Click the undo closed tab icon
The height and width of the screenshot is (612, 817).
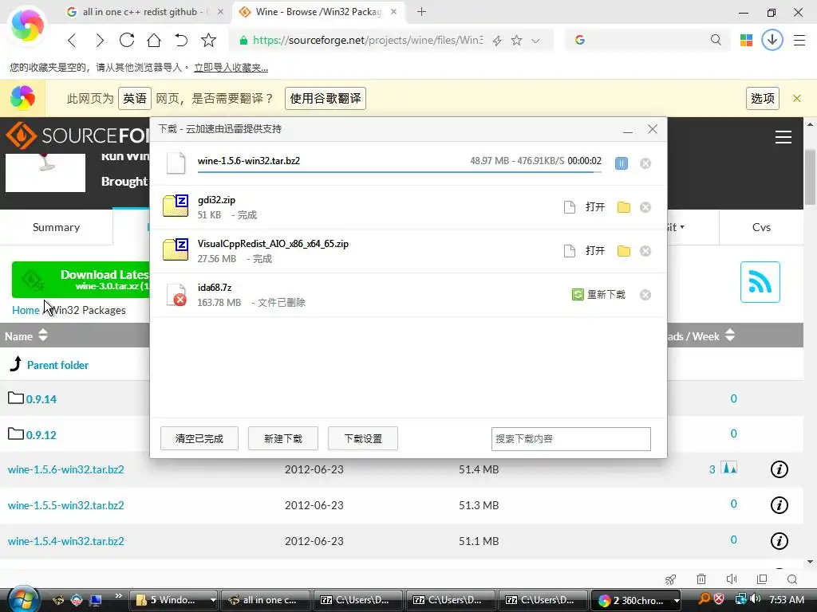(181, 40)
